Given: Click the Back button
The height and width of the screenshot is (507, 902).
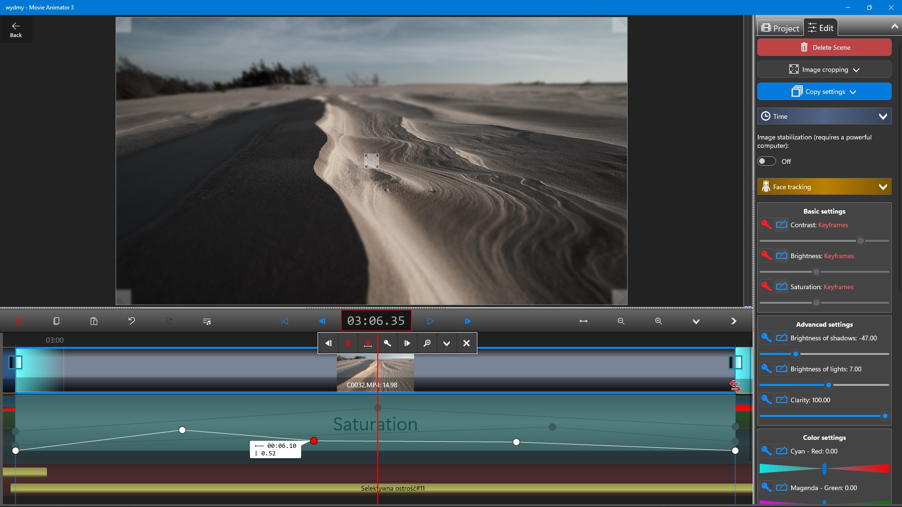Looking at the screenshot, I should pyautogui.click(x=16, y=29).
